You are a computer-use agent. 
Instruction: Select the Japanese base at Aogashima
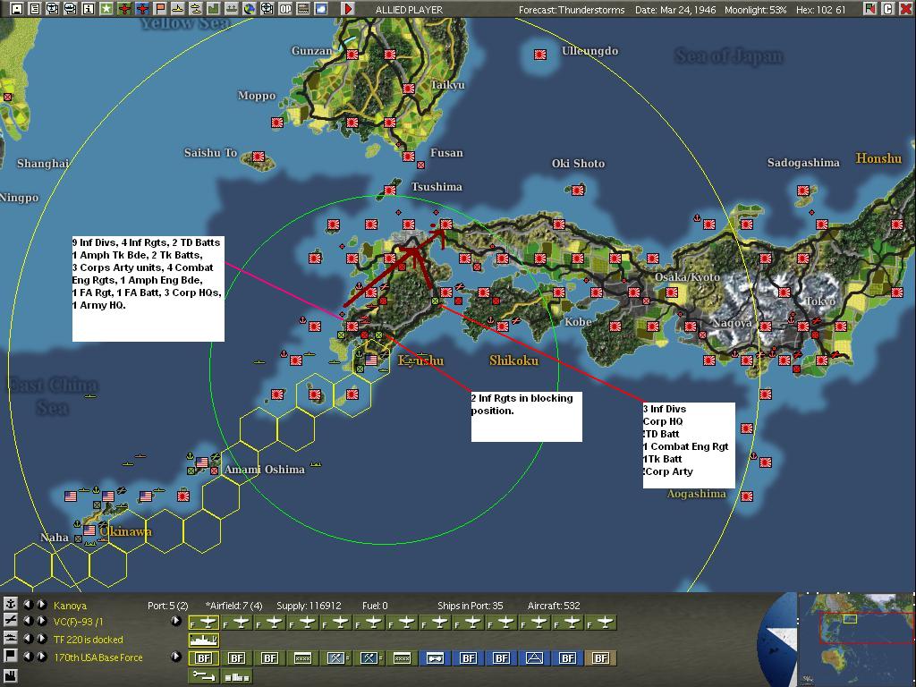tap(747, 496)
